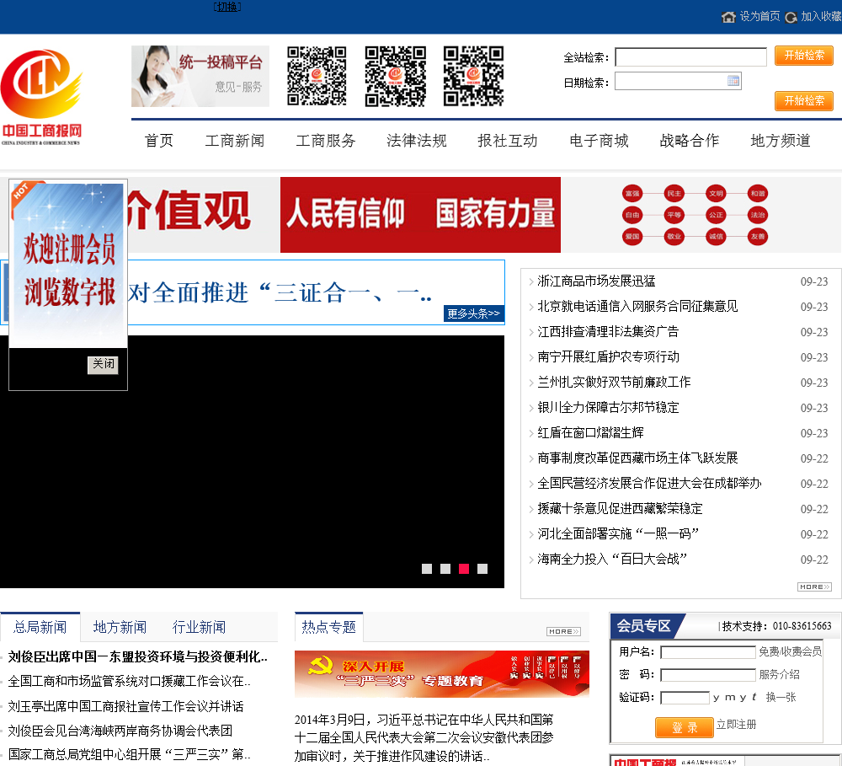Screen dimensions: 842x766
Task: Open the 地方频道 nav item
Action: (781, 141)
